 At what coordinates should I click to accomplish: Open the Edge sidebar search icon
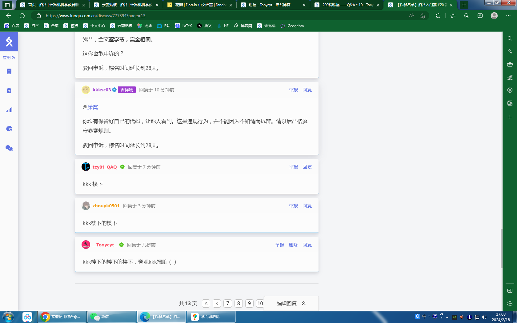click(510, 38)
